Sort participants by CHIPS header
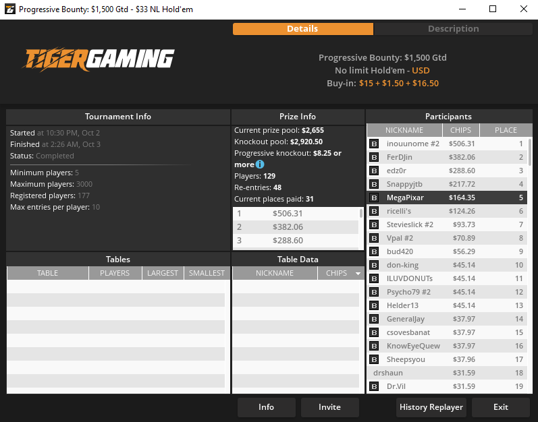Image resolution: width=538 pixels, height=422 pixels. point(460,130)
